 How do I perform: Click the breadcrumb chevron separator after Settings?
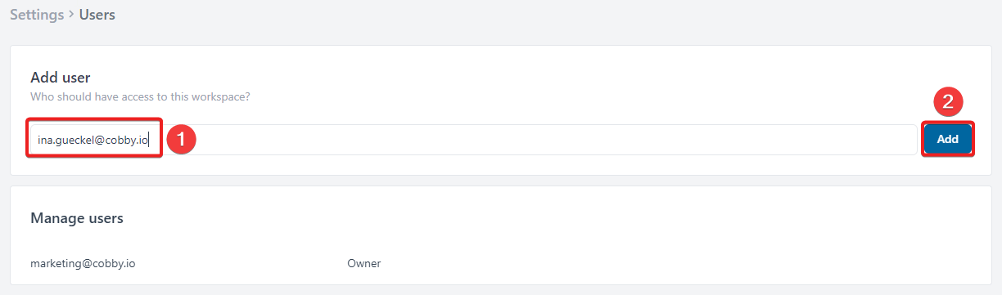click(x=72, y=15)
